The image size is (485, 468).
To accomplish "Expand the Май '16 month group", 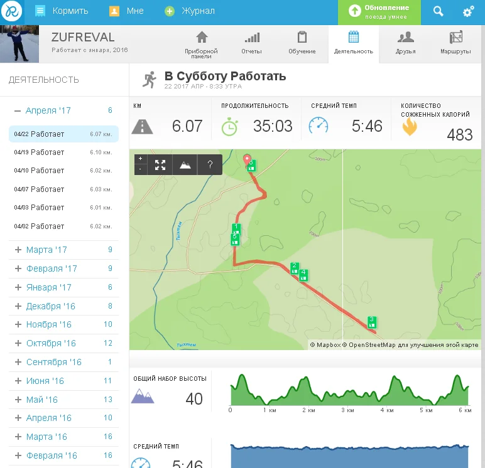I will [63, 400].
